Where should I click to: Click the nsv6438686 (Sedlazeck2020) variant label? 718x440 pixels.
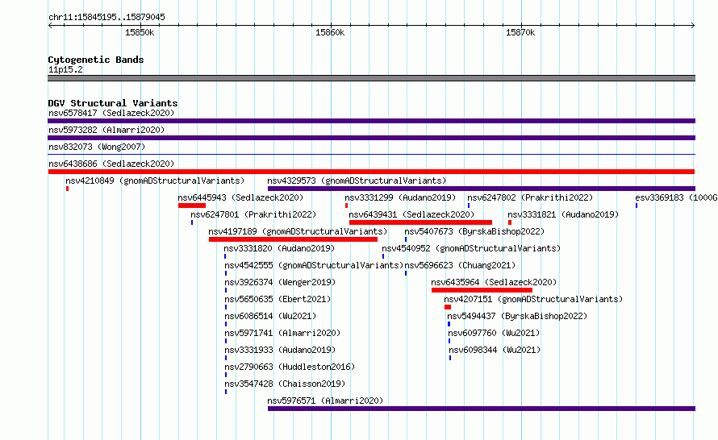point(111,164)
